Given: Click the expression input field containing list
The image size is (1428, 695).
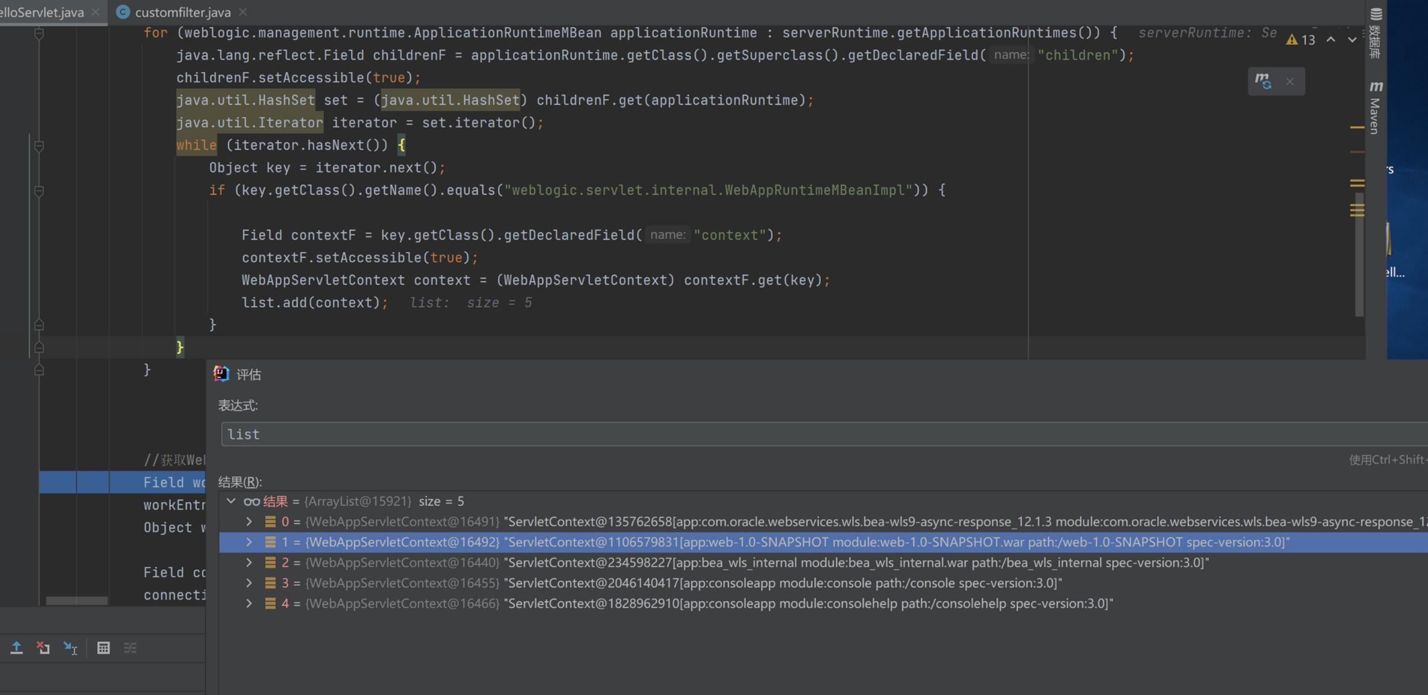Looking at the screenshot, I should tap(693, 434).
